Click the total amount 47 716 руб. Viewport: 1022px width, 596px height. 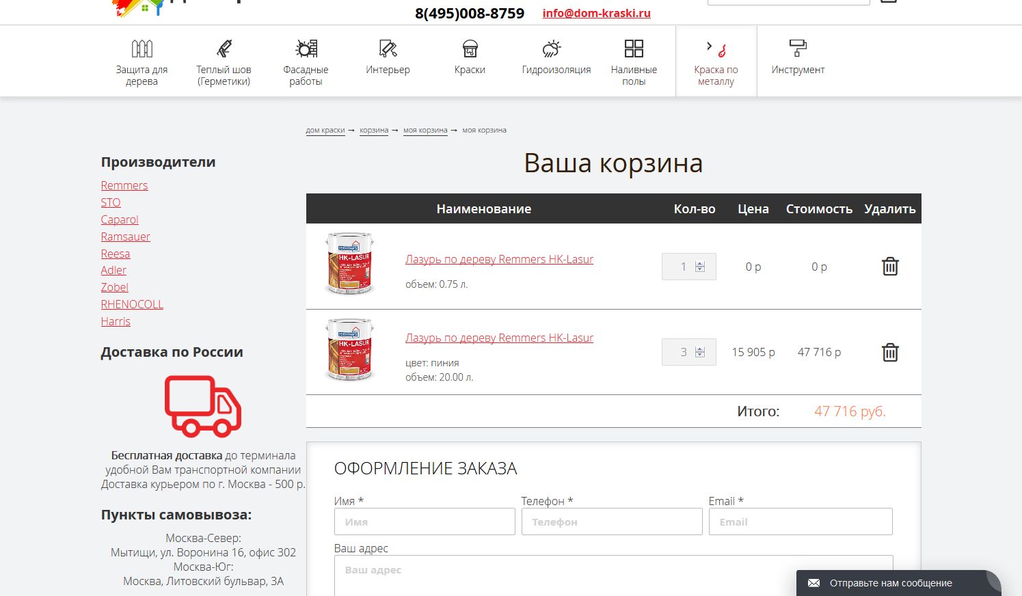pyautogui.click(x=850, y=411)
